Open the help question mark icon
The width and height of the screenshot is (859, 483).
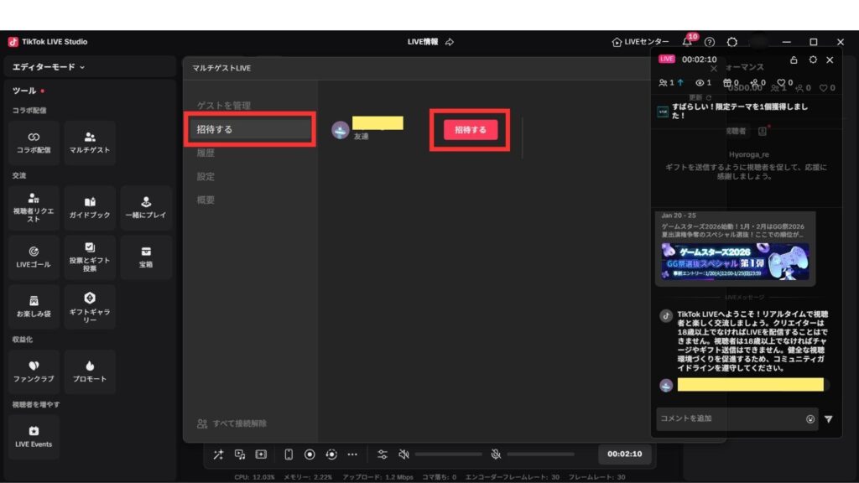click(710, 42)
